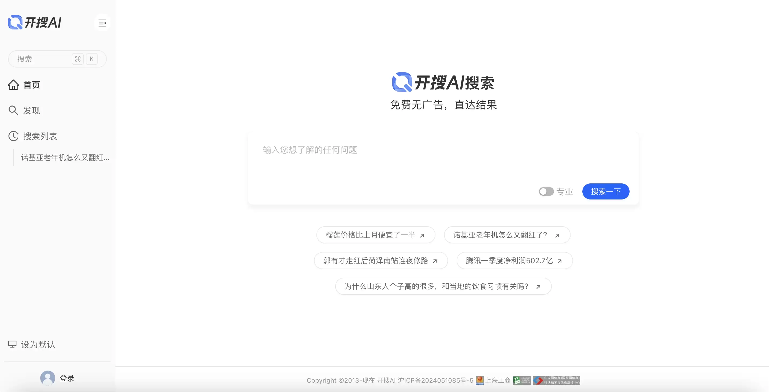Click the Copyright ©2013-现在 开搜AI text
Image resolution: width=769 pixels, height=392 pixels.
(x=351, y=380)
